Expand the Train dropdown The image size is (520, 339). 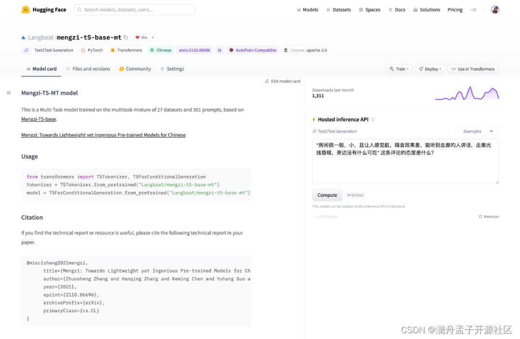point(399,69)
